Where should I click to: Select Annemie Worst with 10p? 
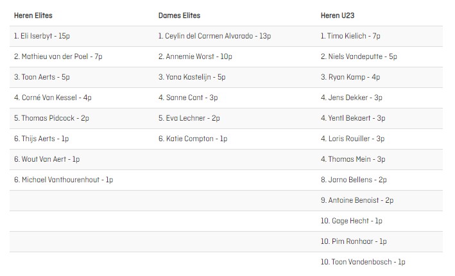click(195, 56)
